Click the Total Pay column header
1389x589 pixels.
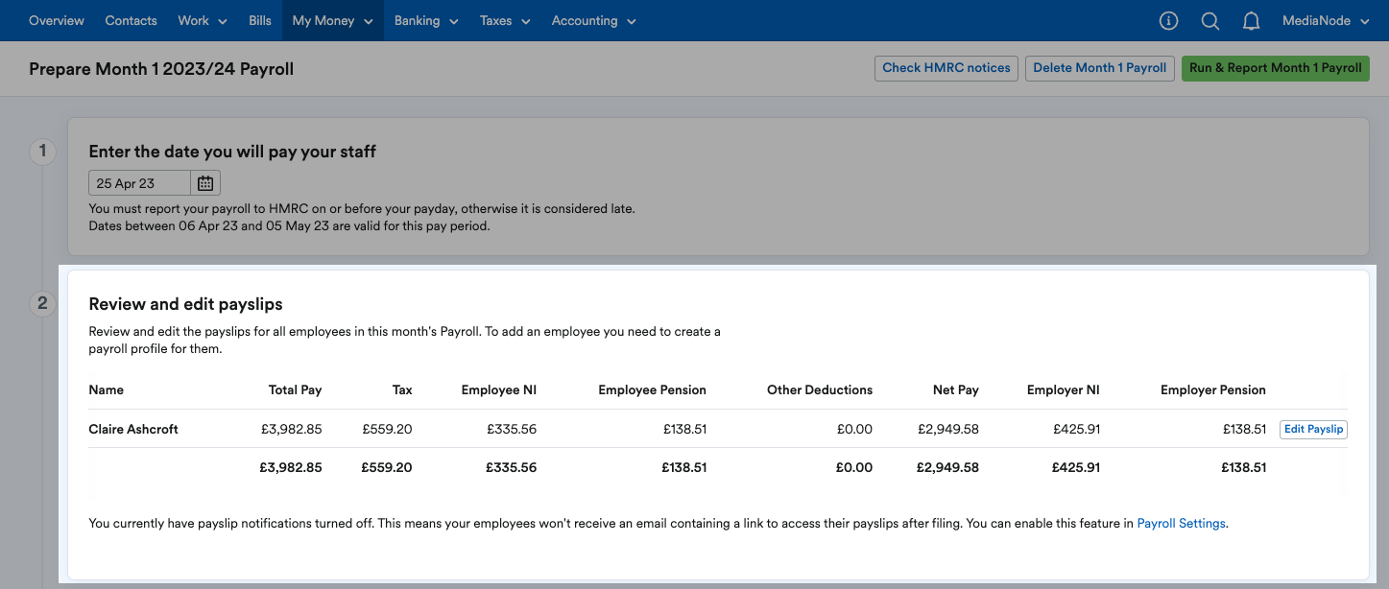pos(295,390)
